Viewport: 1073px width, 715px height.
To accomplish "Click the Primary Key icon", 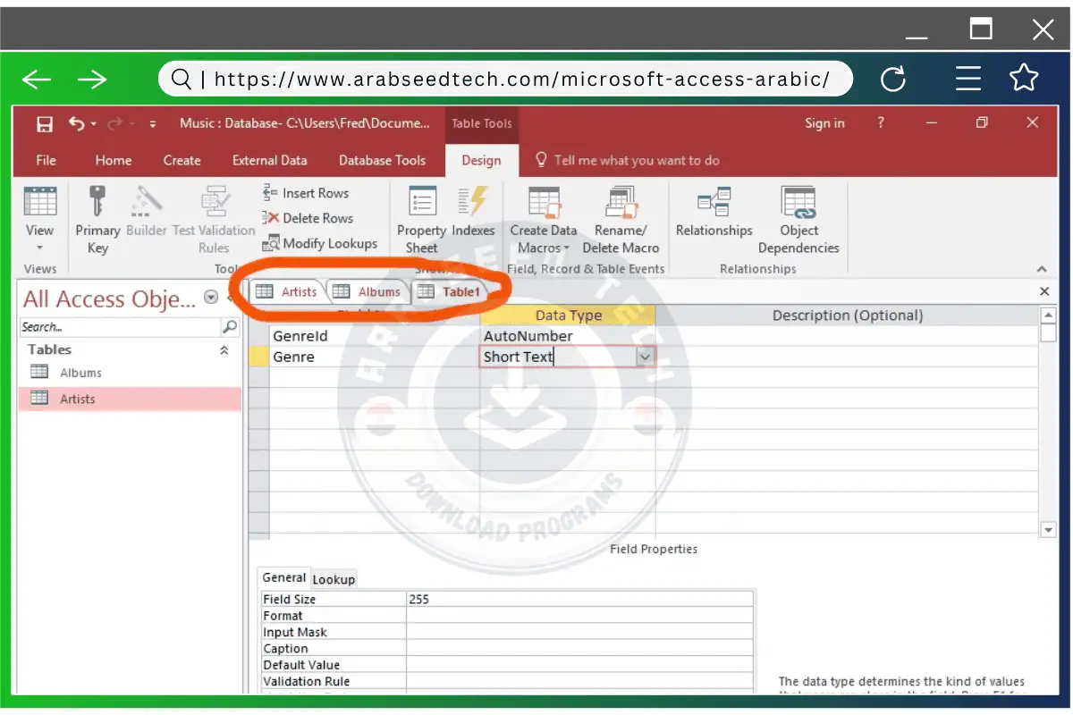I will pos(97,201).
